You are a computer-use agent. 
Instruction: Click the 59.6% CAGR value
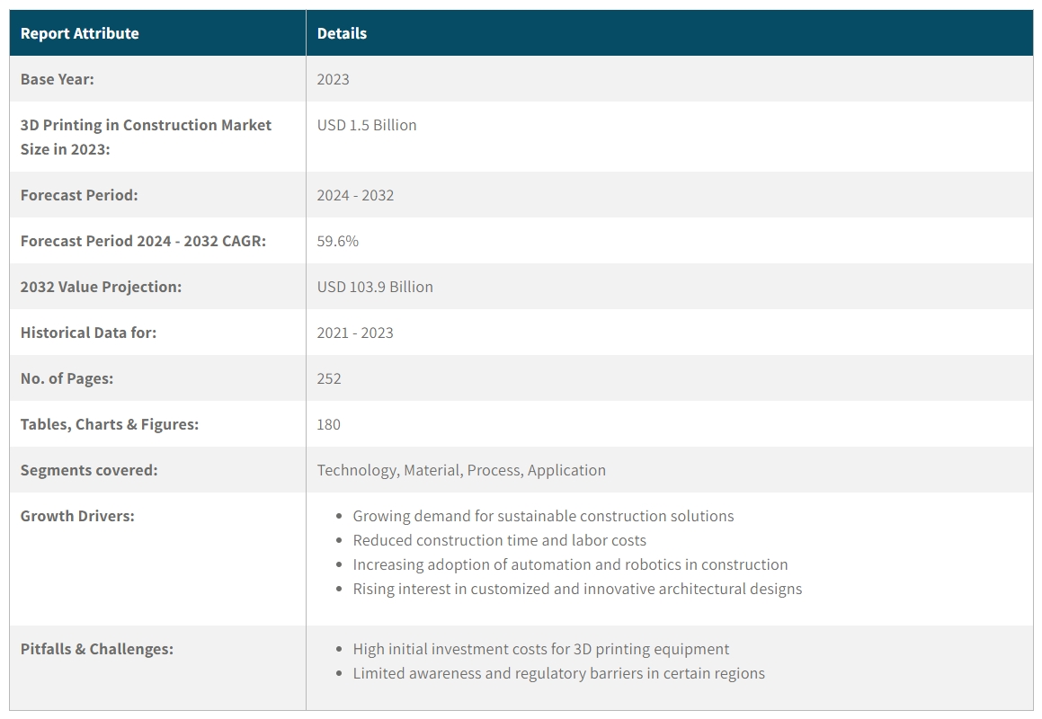point(338,241)
